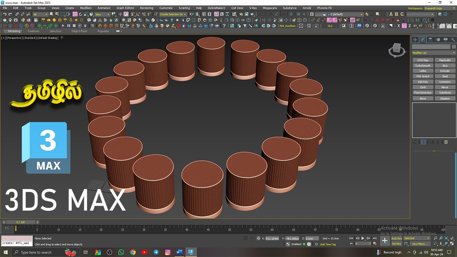
Task: Click the large Set Keys plus button
Action: (385, 241)
